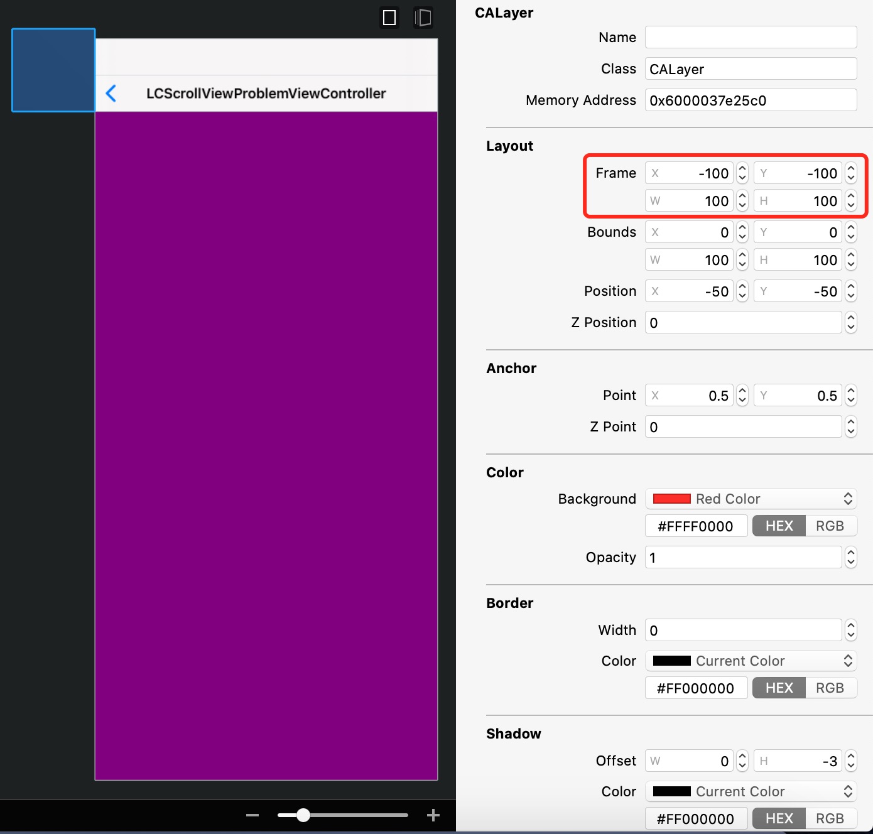Edit Position X value field
The width and height of the screenshot is (873, 834).
pos(689,291)
